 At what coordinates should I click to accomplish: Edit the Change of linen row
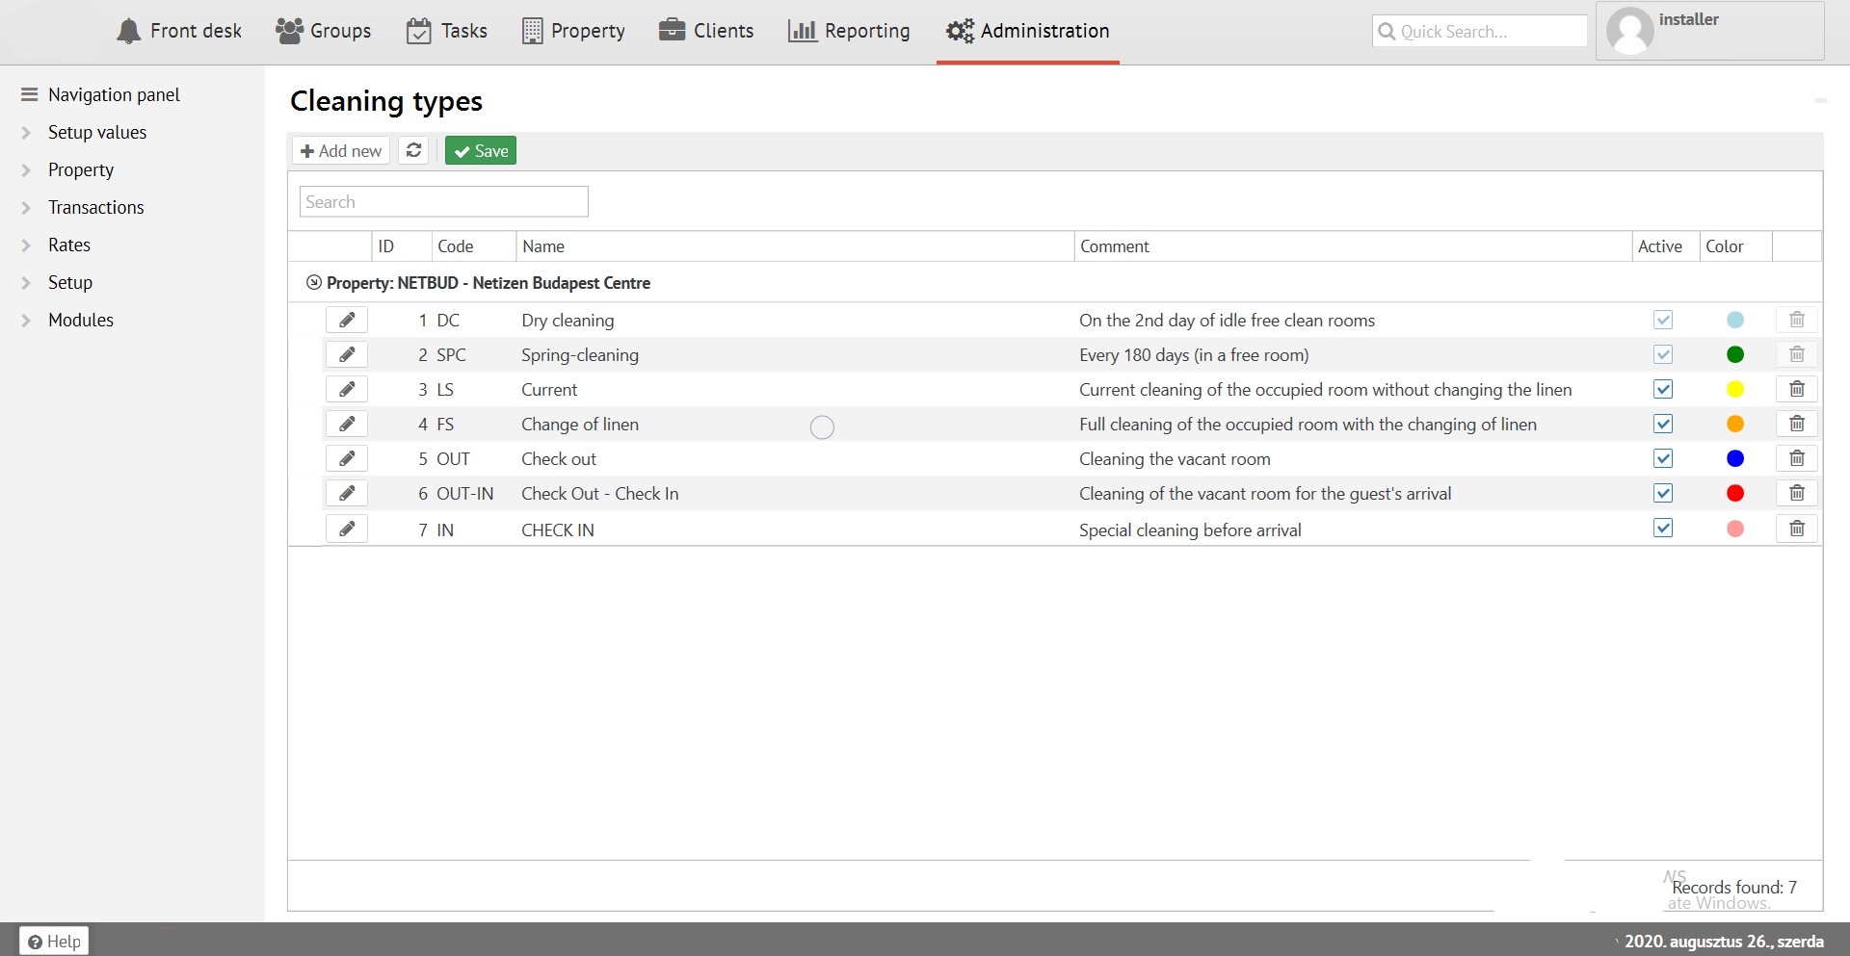(347, 424)
